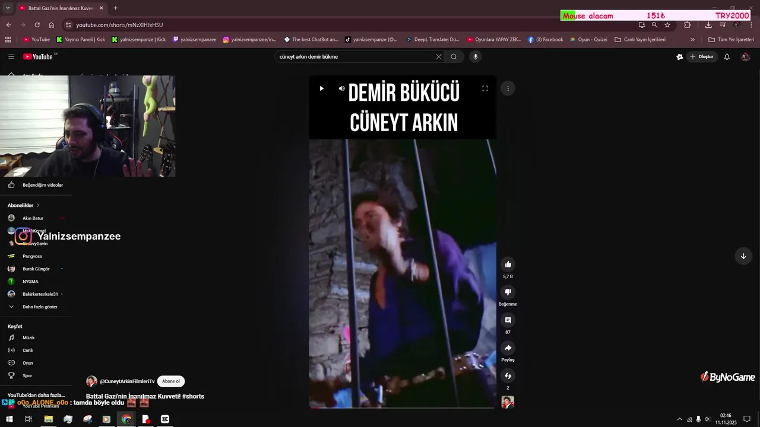
Task: Open account avatar menu in YouTube header
Action: (x=745, y=56)
